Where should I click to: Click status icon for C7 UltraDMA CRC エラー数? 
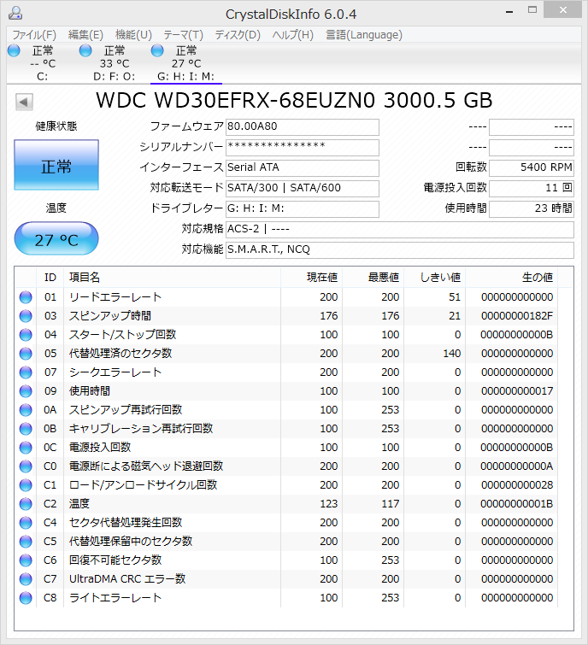[x=26, y=578]
